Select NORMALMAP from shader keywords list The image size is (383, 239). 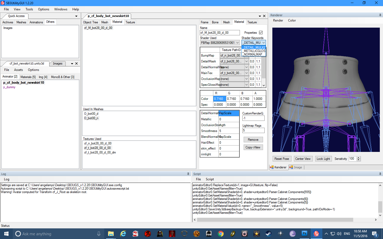click(x=253, y=54)
